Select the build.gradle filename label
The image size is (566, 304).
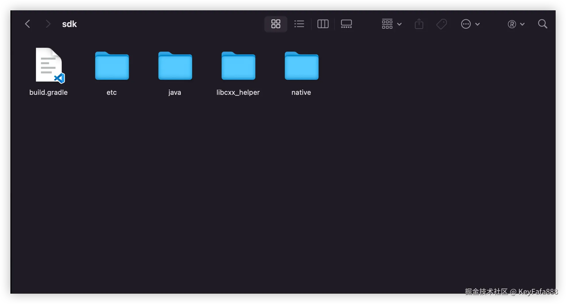click(x=48, y=92)
